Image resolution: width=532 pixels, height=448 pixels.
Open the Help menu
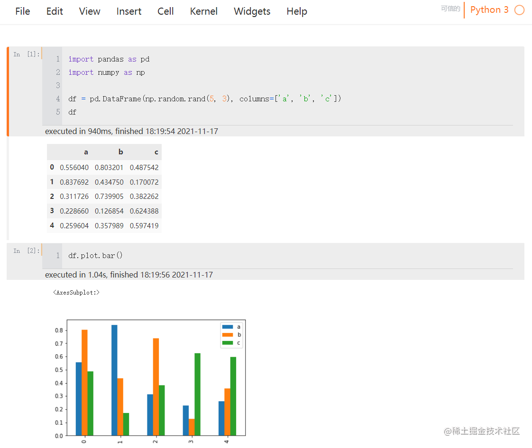(297, 11)
